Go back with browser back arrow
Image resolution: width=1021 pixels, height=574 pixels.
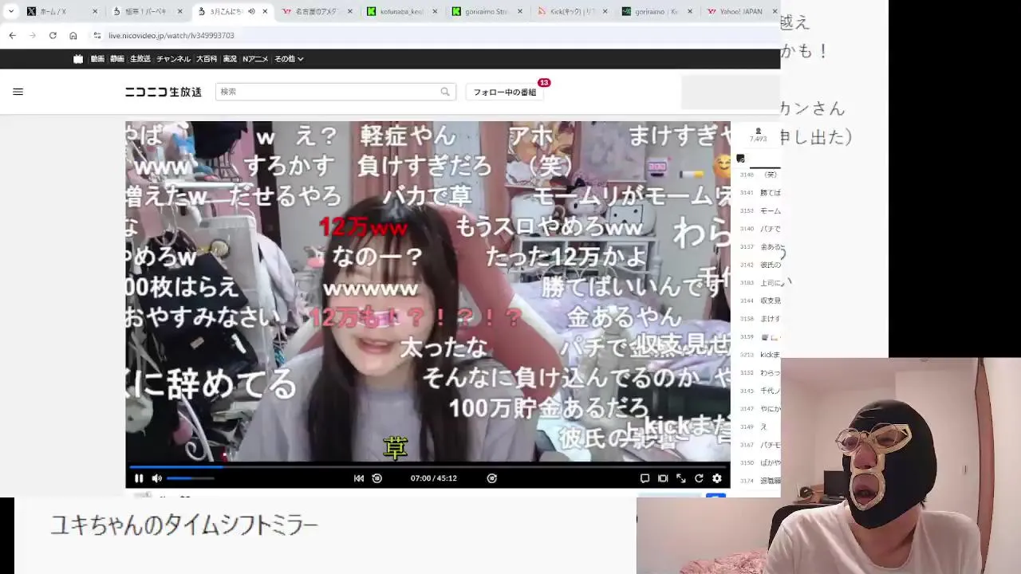coord(12,35)
